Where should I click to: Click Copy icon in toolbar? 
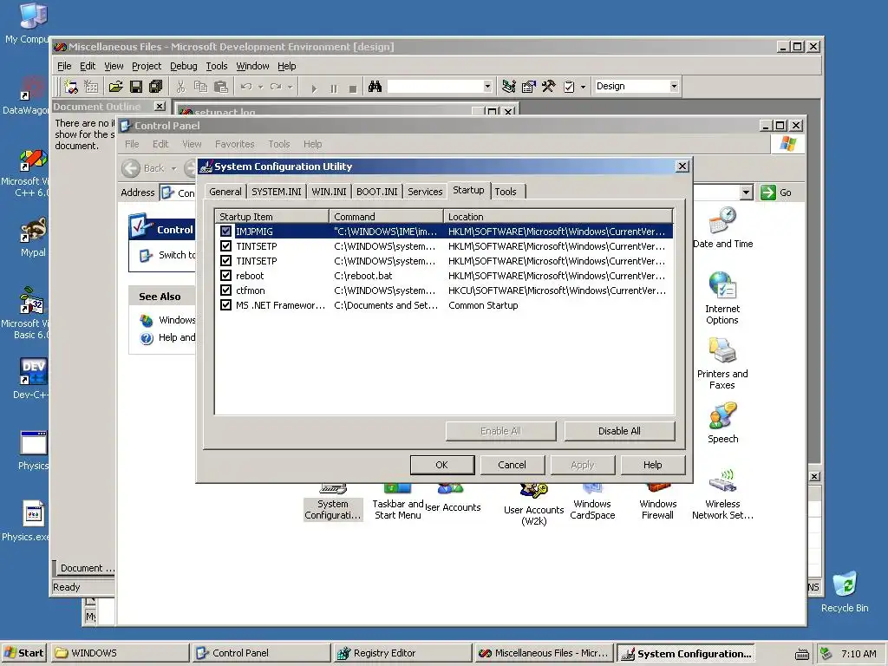click(200, 87)
